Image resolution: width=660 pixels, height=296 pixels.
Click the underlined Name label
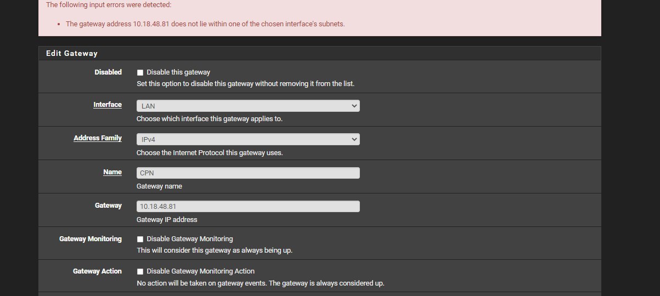pyautogui.click(x=112, y=172)
